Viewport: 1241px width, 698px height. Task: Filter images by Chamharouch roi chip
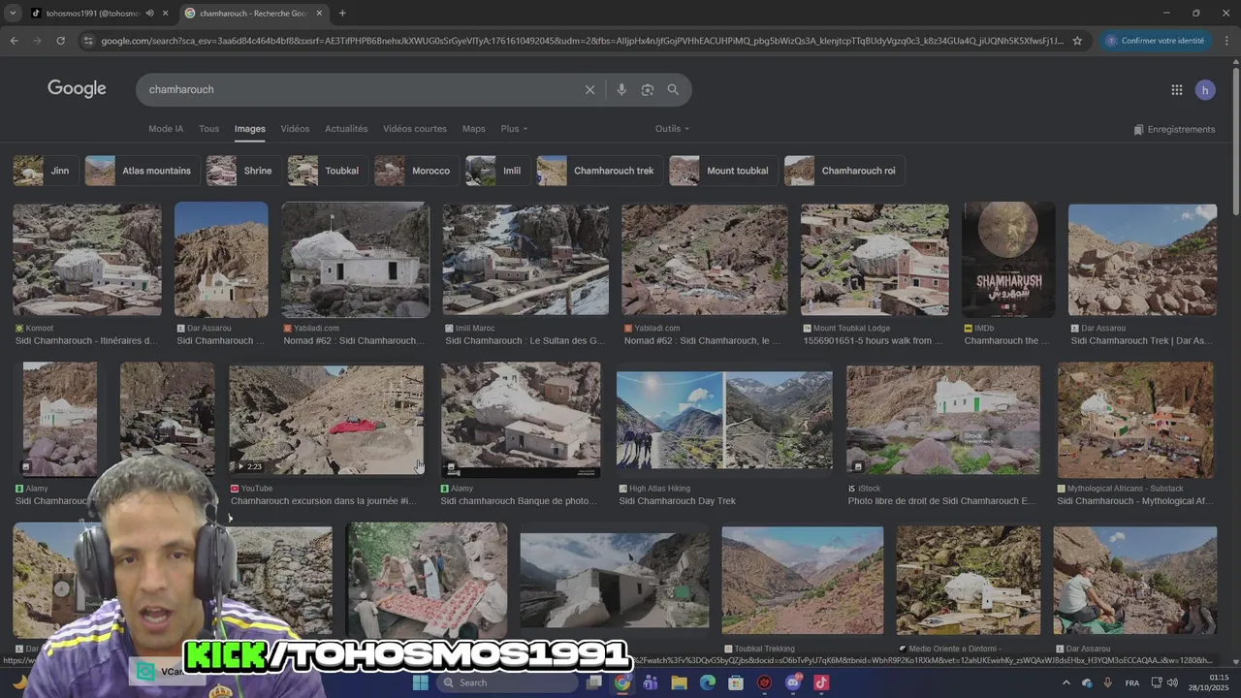point(844,171)
